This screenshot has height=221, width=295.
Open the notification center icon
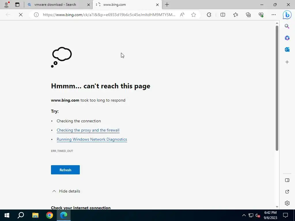click(x=285, y=215)
